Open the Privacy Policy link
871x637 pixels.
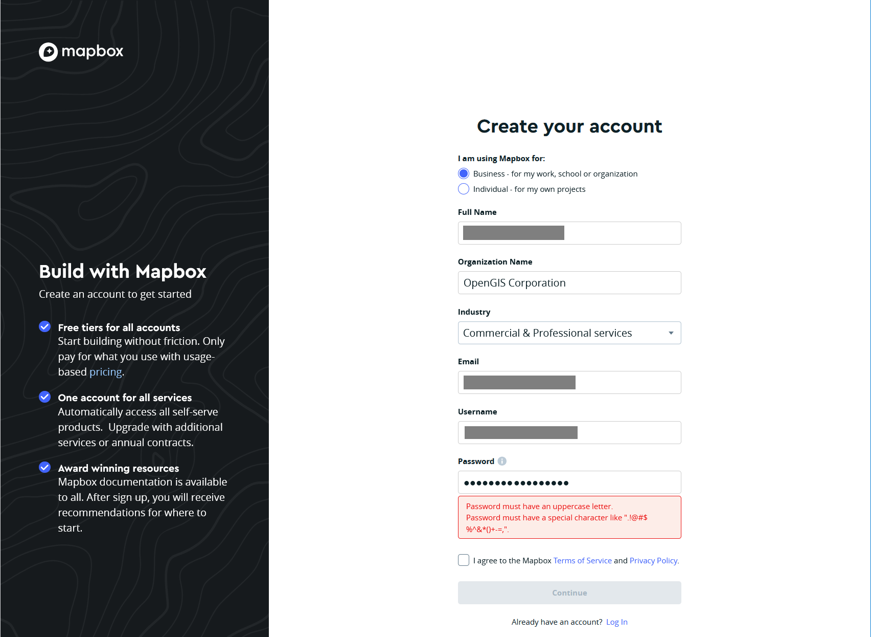pyautogui.click(x=654, y=561)
